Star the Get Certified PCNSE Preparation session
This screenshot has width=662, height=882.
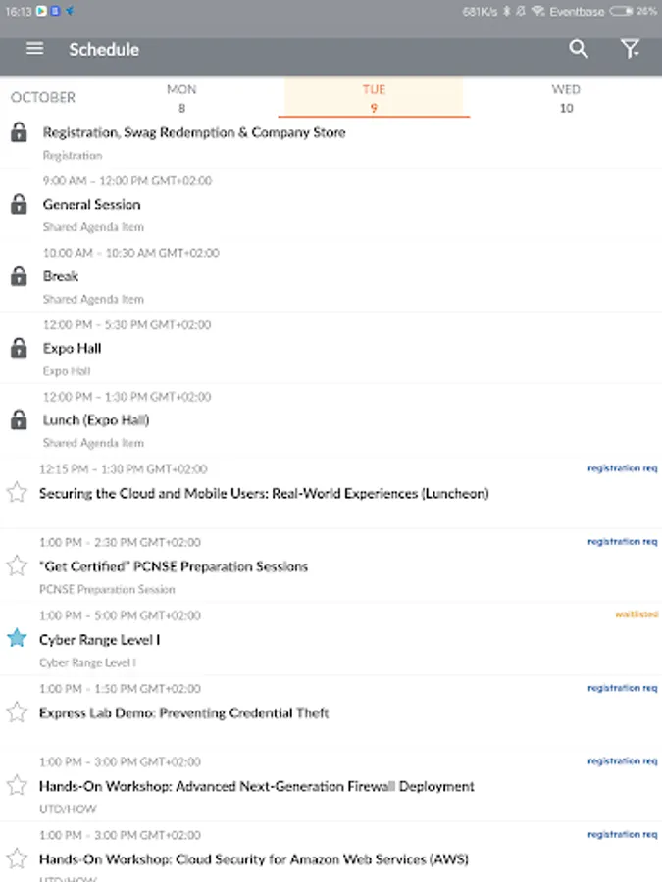pos(17,565)
